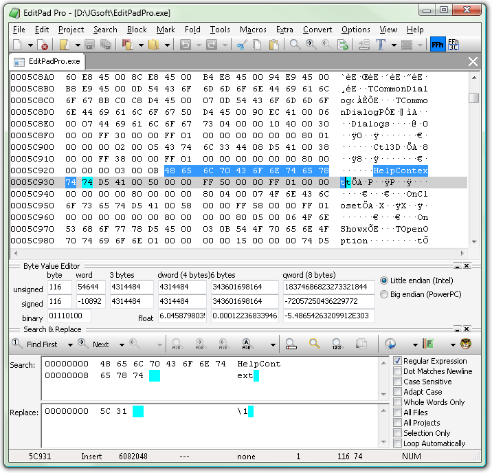Click the yellow Fold magnifier icon
The image size is (492, 473).
click(315, 344)
